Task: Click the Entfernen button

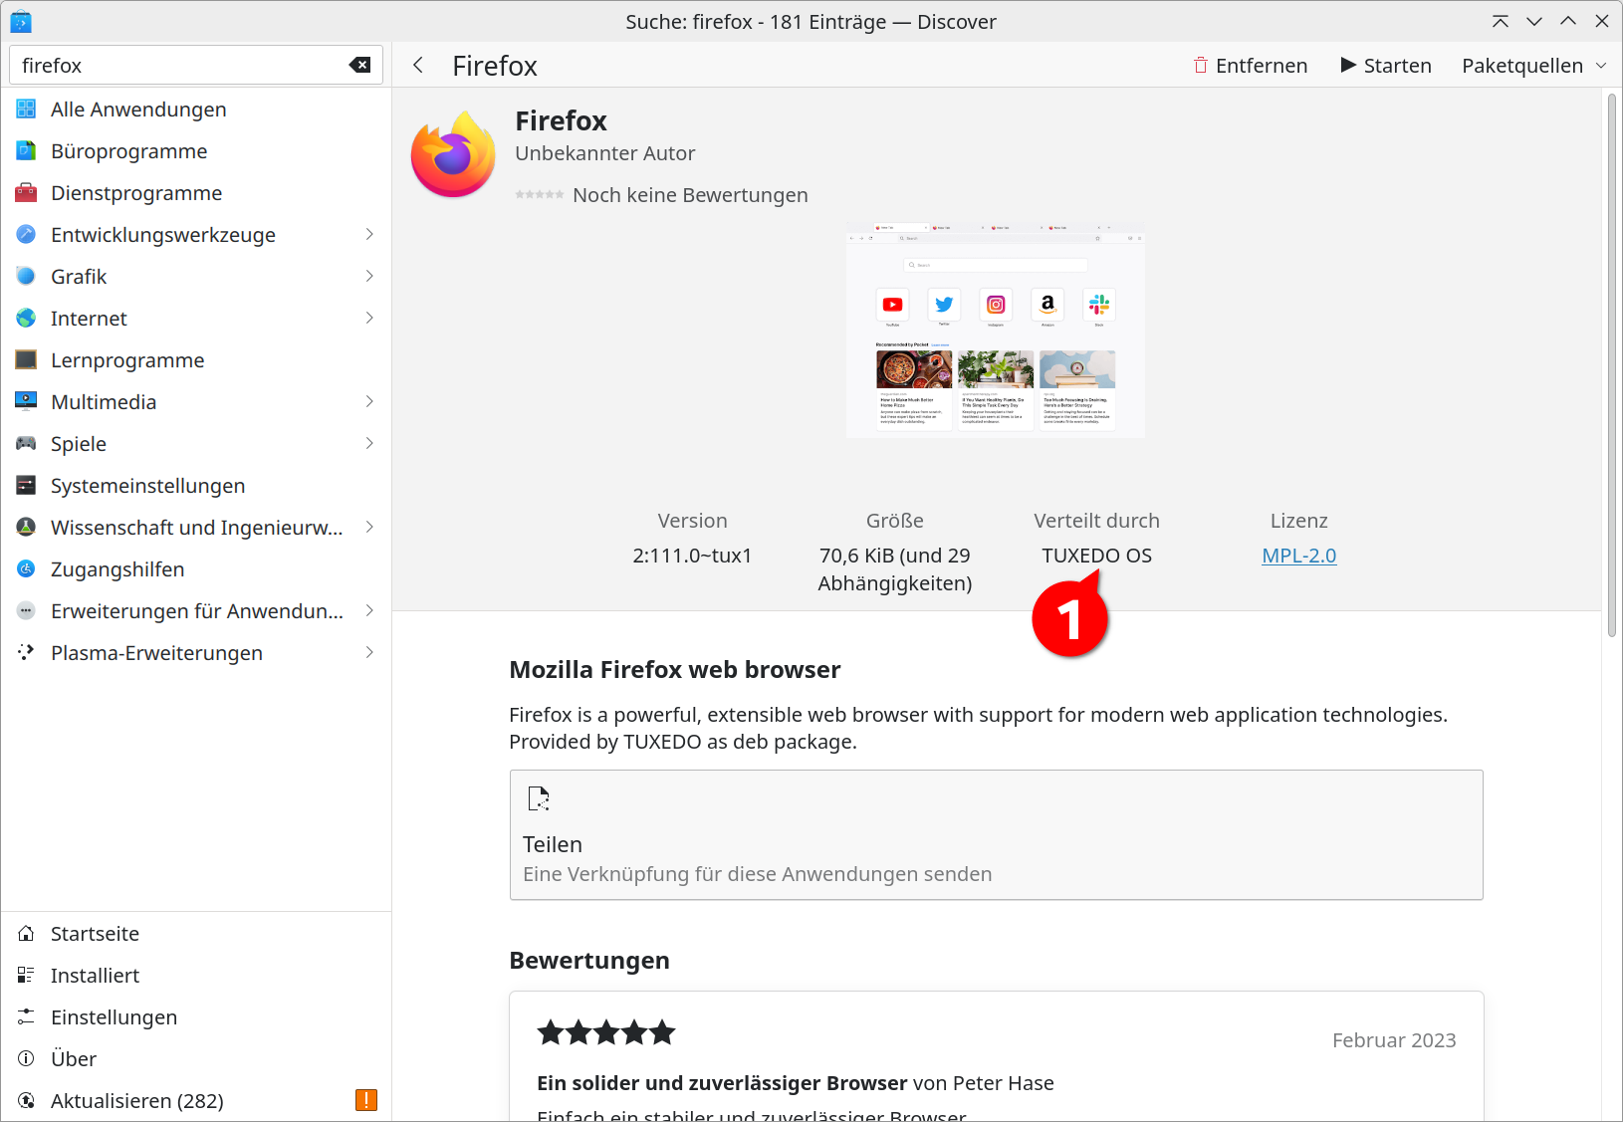Action: [x=1251, y=66]
